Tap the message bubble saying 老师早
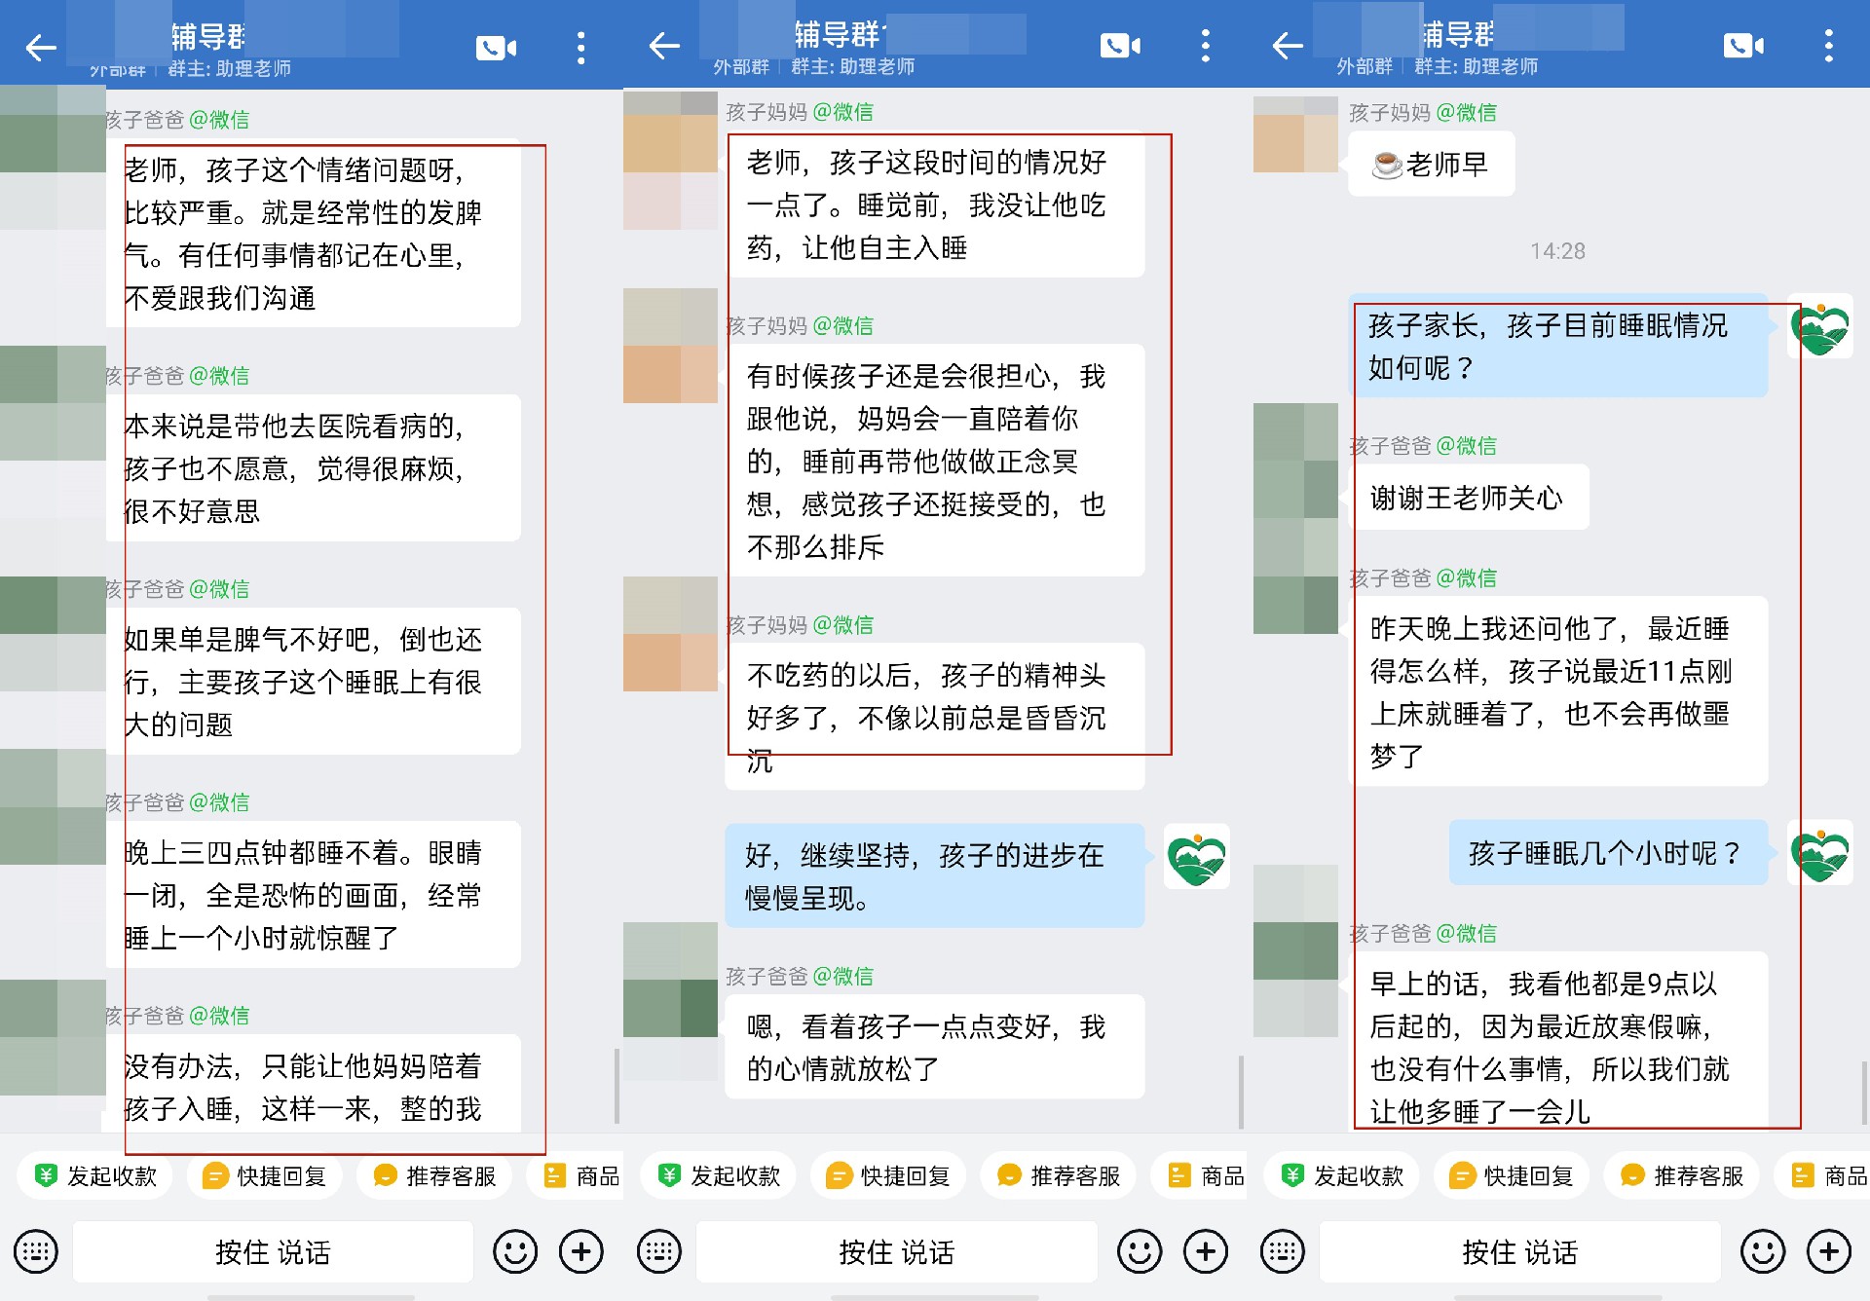The height and width of the screenshot is (1301, 1870). coord(1430,165)
